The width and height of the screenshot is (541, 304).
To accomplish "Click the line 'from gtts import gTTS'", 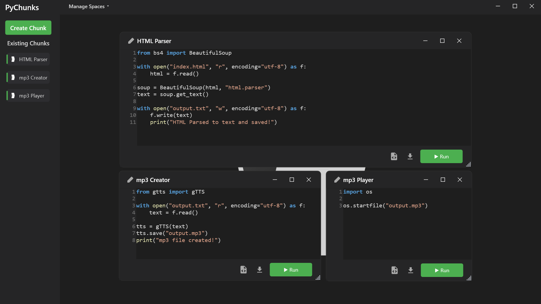I will point(170,192).
